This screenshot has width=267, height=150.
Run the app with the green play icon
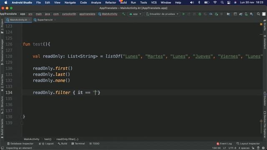(184, 14)
